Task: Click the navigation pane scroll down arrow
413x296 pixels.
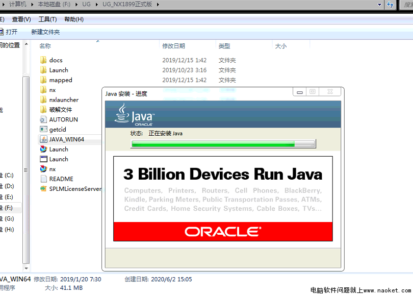Action: pos(26,268)
